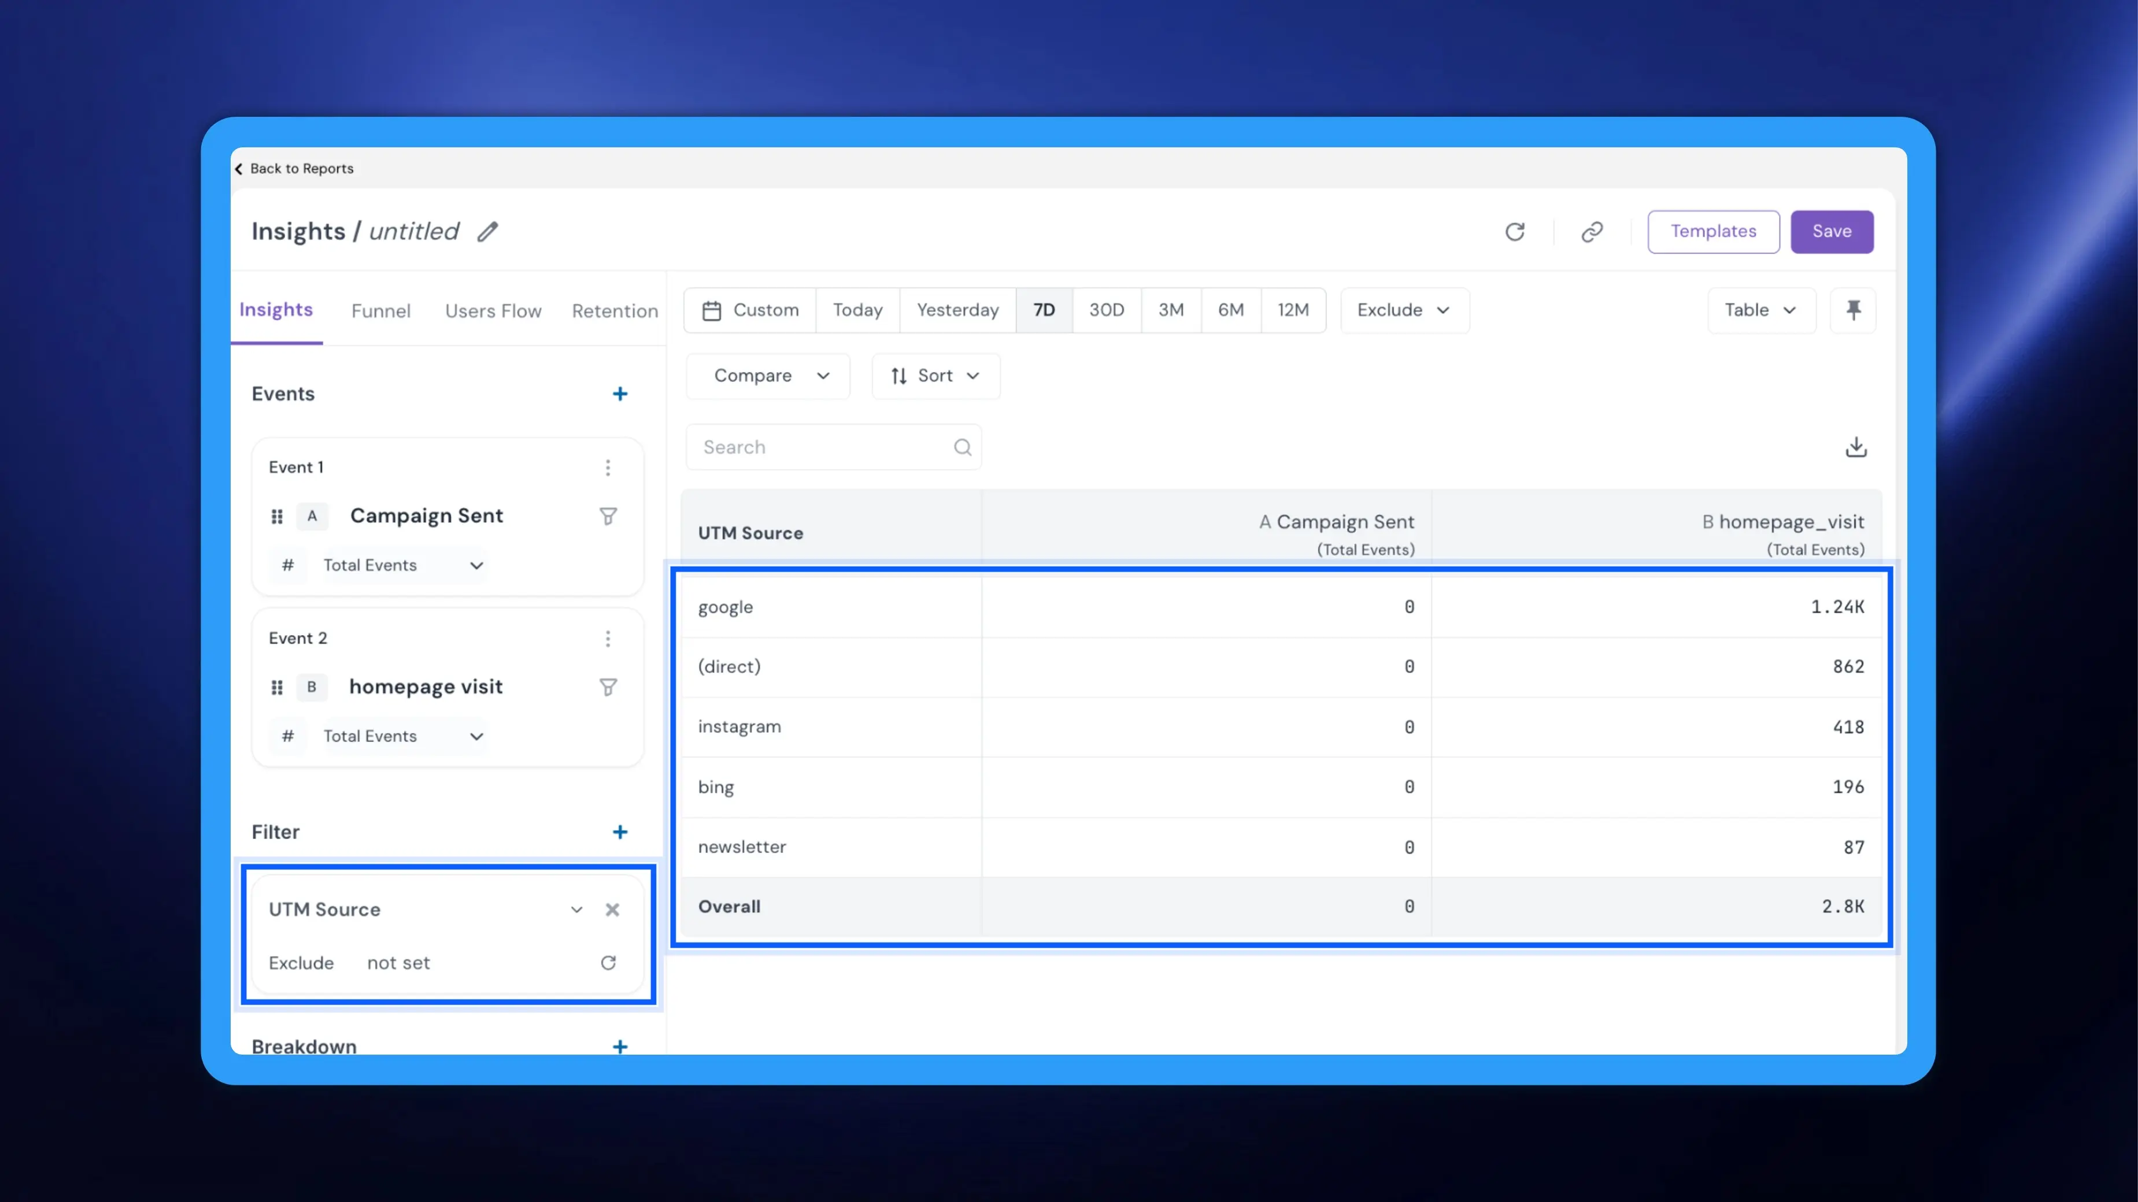Viewport: 2138px width, 1202px height.
Task: Click the 'bing' row label
Action: point(715,787)
